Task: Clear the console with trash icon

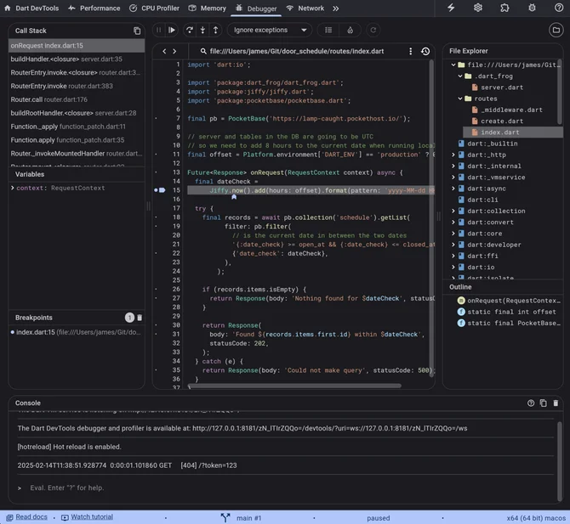Action: (x=556, y=403)
